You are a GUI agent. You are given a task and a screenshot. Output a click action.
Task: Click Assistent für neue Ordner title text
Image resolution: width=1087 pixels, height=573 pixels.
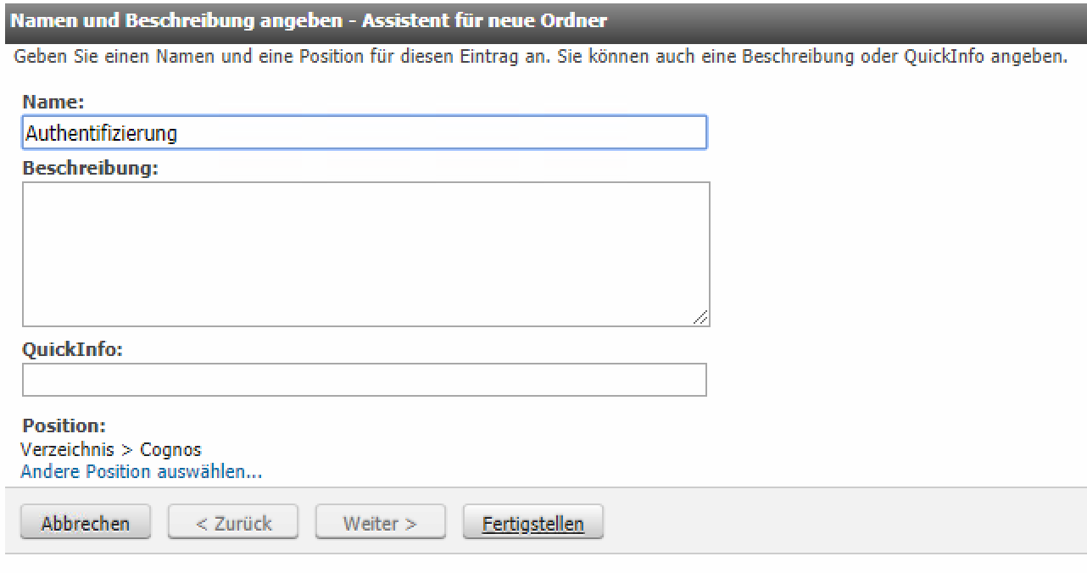coord(484,20)
